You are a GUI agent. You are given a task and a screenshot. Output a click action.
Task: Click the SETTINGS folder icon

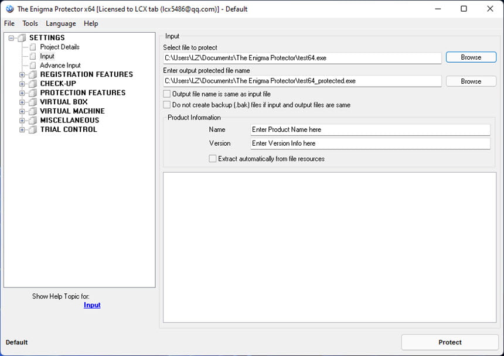22,38
